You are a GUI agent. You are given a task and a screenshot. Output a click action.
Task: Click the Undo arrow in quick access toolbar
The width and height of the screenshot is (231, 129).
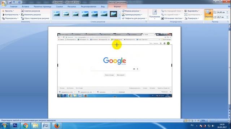pos(14,3)
